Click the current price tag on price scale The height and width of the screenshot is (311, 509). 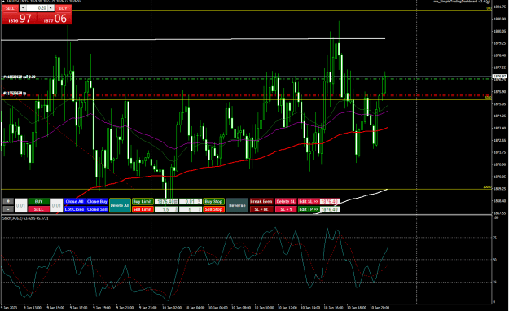[499, 77]
